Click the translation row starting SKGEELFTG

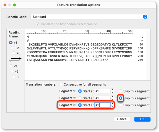(80, 45)
